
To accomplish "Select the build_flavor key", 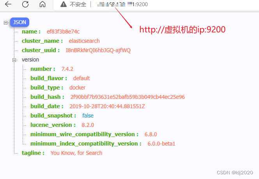I will click(x=49, y=78).
